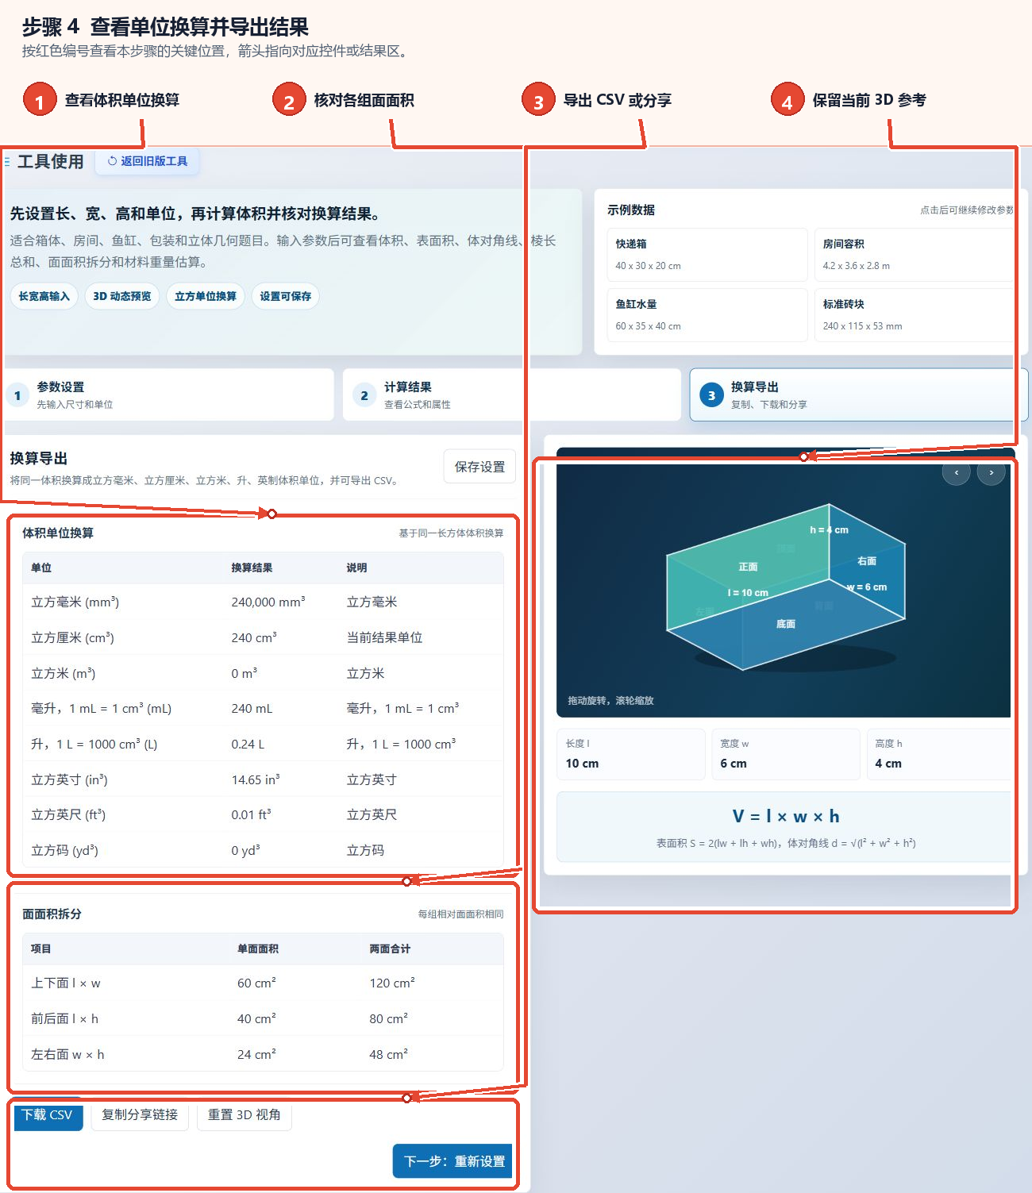This screenshot has width=1032, height=1193.
Task: Click the 返回旧版工具 button
Action: 148,161
